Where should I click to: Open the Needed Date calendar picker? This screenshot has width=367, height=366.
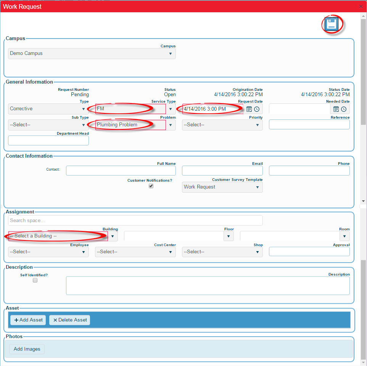[x=336, y=109]
